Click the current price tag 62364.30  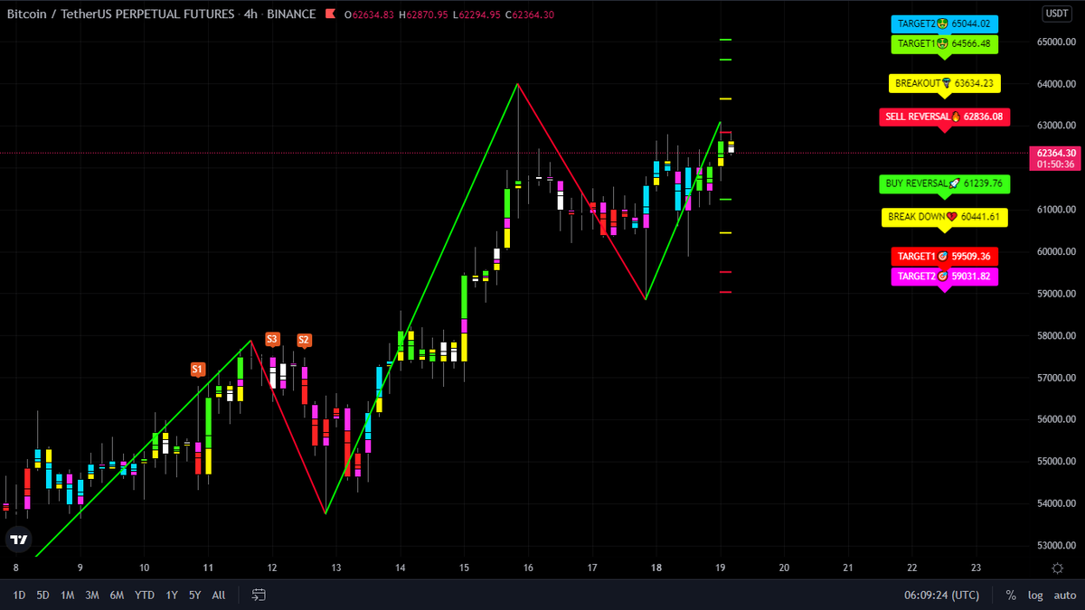(1056, 158)
